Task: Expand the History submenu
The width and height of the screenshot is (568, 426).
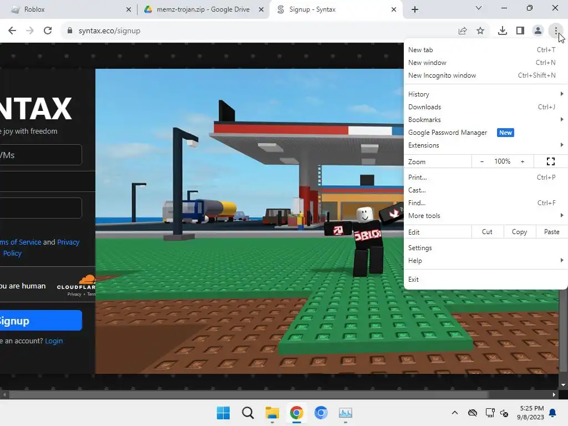Action: click(x=485, y=94)
